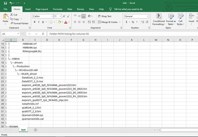
Task: Click Increase Font Size icon
Action: (x=64, y=16)
